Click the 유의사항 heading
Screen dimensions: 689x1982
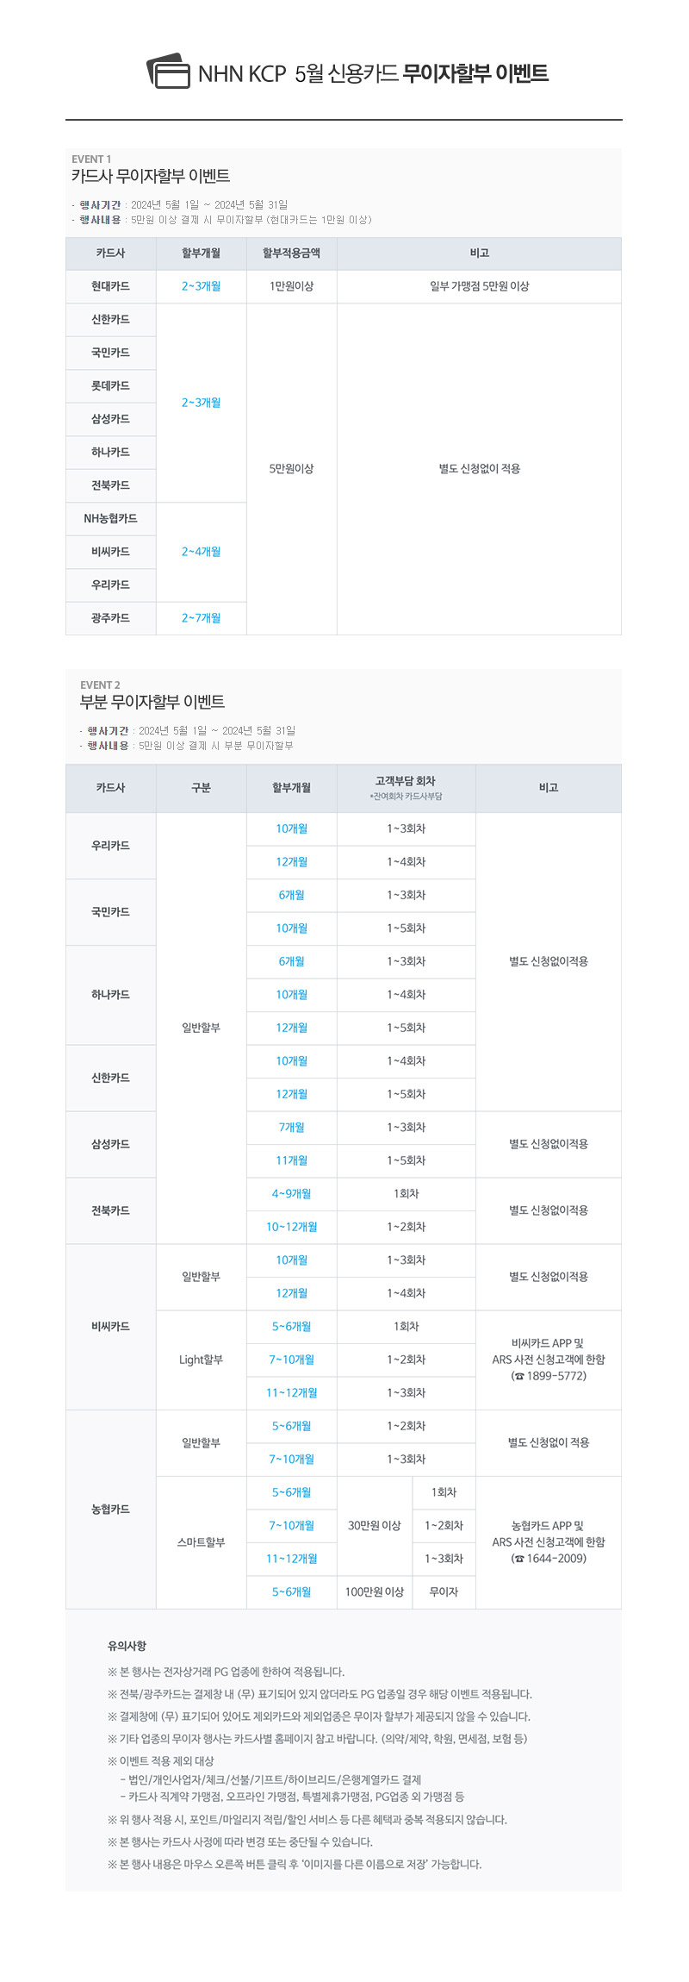tap(127, 1645)
